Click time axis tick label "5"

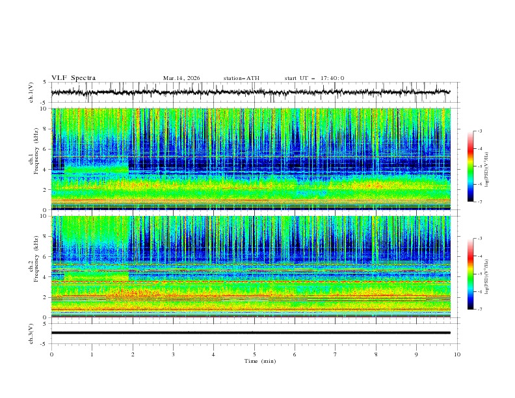(x=254, y=354)
